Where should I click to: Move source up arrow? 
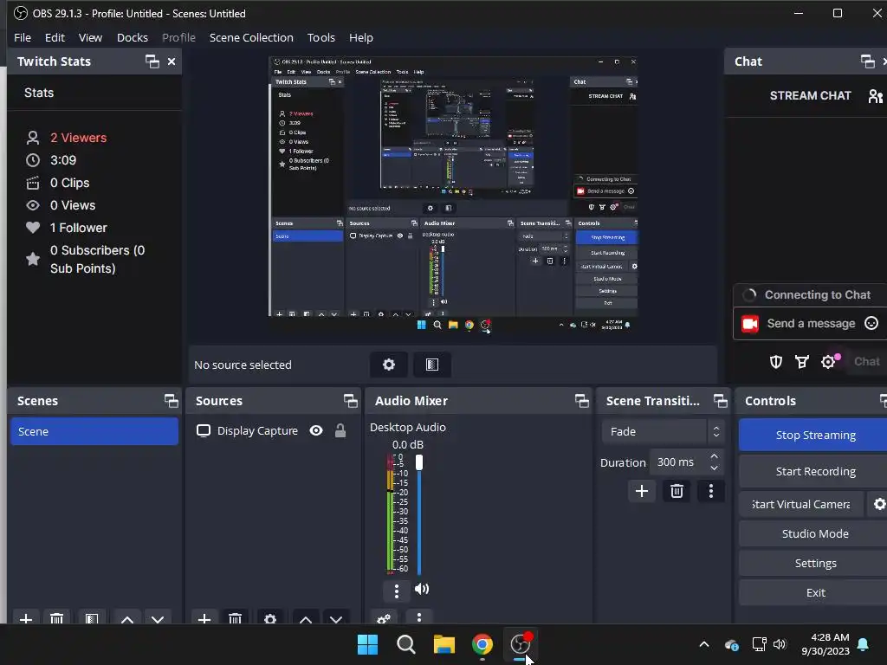pyautogui.click(x=306, y=619)
